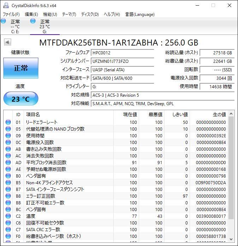Click the 現在値 column header
Image resolution: width=238 pixels, height=246 pixels.
pos(126,114)
